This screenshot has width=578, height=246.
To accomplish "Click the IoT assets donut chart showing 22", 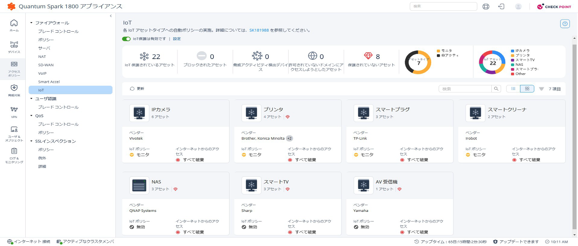I will (x=492, y=62).
